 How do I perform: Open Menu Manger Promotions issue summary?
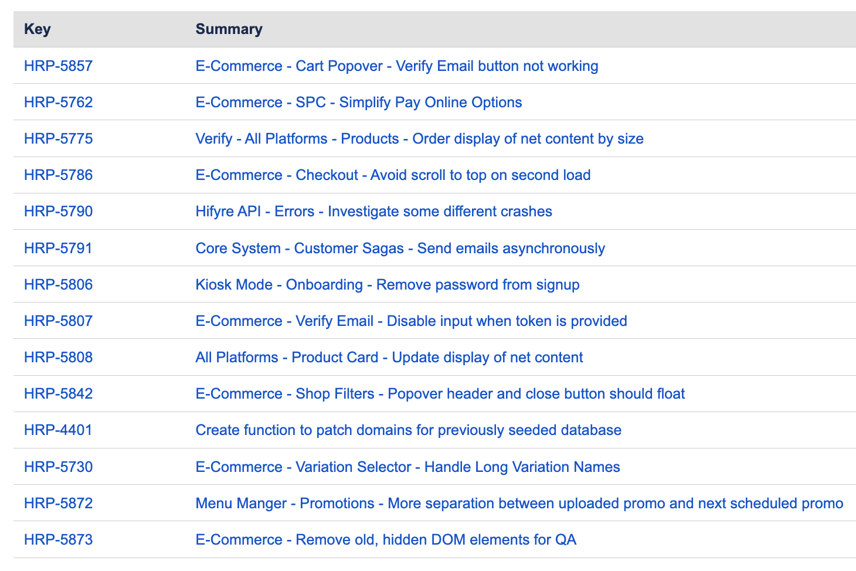tap(519, 503)
